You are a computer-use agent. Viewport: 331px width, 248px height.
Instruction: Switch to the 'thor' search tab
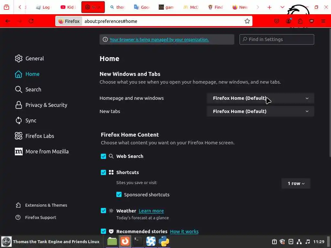pos(117,7)
